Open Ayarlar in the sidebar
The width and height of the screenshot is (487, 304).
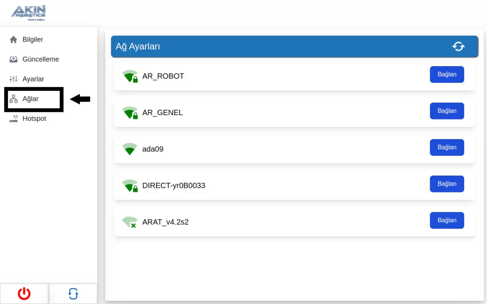[33, 79]
